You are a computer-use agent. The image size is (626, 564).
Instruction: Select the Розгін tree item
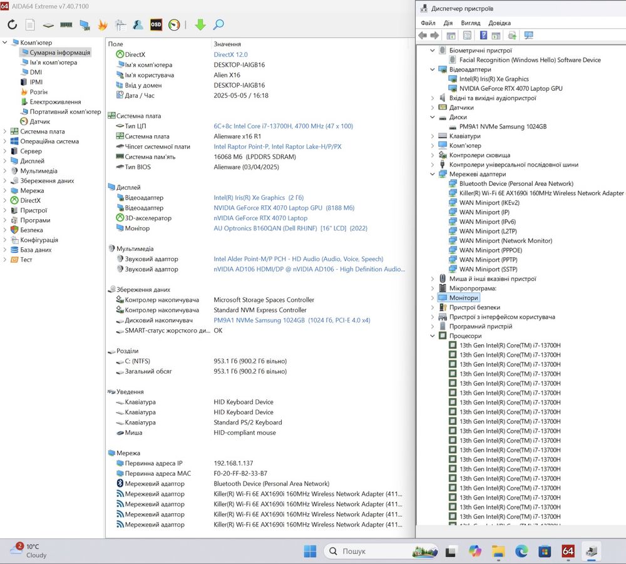click(38, 92)
